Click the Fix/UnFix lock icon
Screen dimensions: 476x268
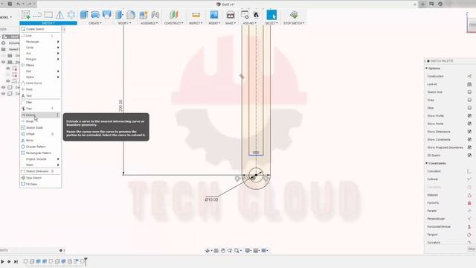coord(469,202)
